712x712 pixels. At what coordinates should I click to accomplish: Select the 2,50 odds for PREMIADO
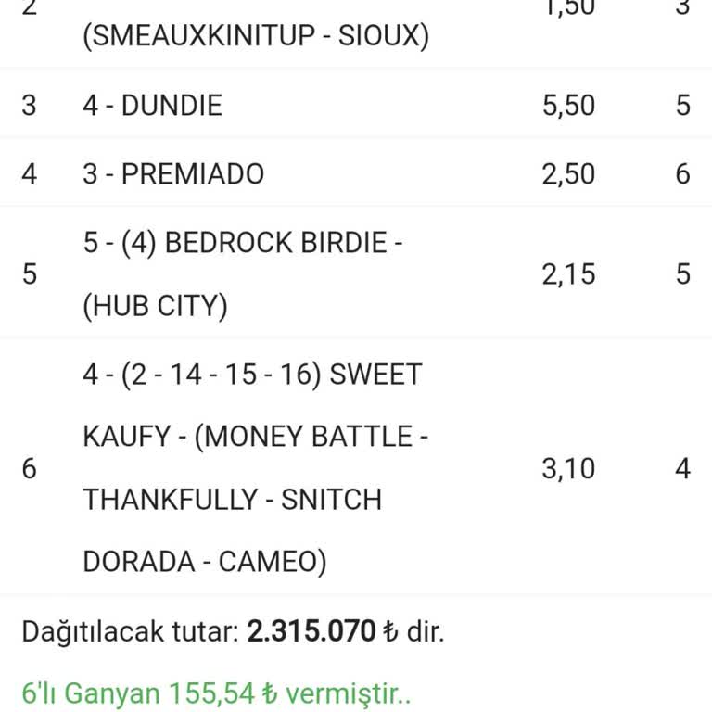pos(568,173)
